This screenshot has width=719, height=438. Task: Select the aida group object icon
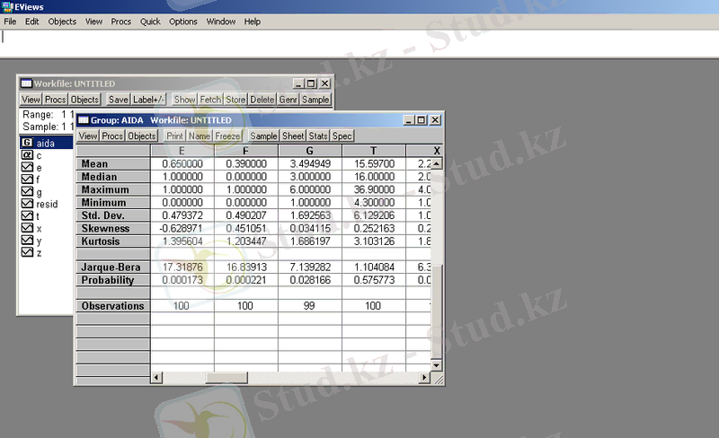click(27, 143)
